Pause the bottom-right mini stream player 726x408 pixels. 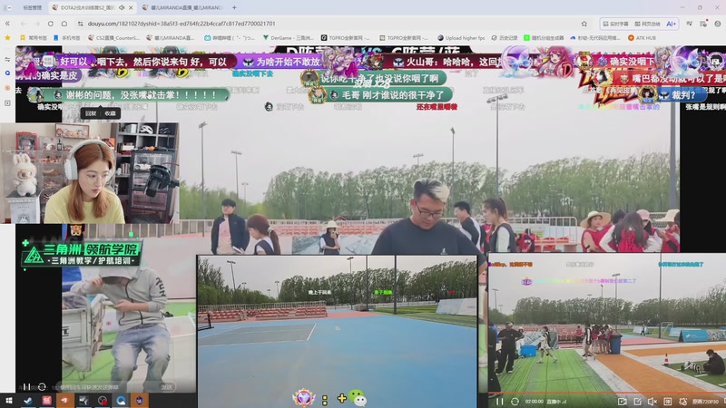click(500, 402)
